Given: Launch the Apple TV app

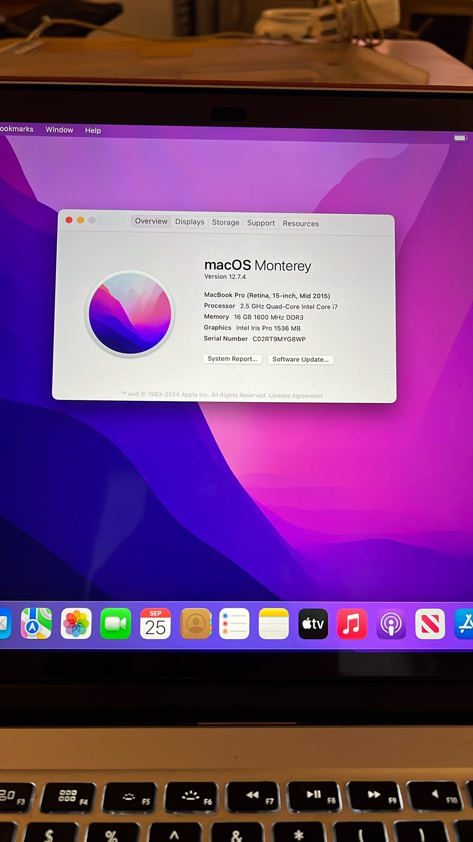Looking at the screenshot, I should pos(313,624).
